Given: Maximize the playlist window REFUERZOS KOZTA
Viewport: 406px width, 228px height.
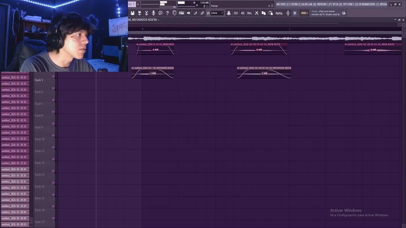Looking at the screenshot, I should coord(399,20).
